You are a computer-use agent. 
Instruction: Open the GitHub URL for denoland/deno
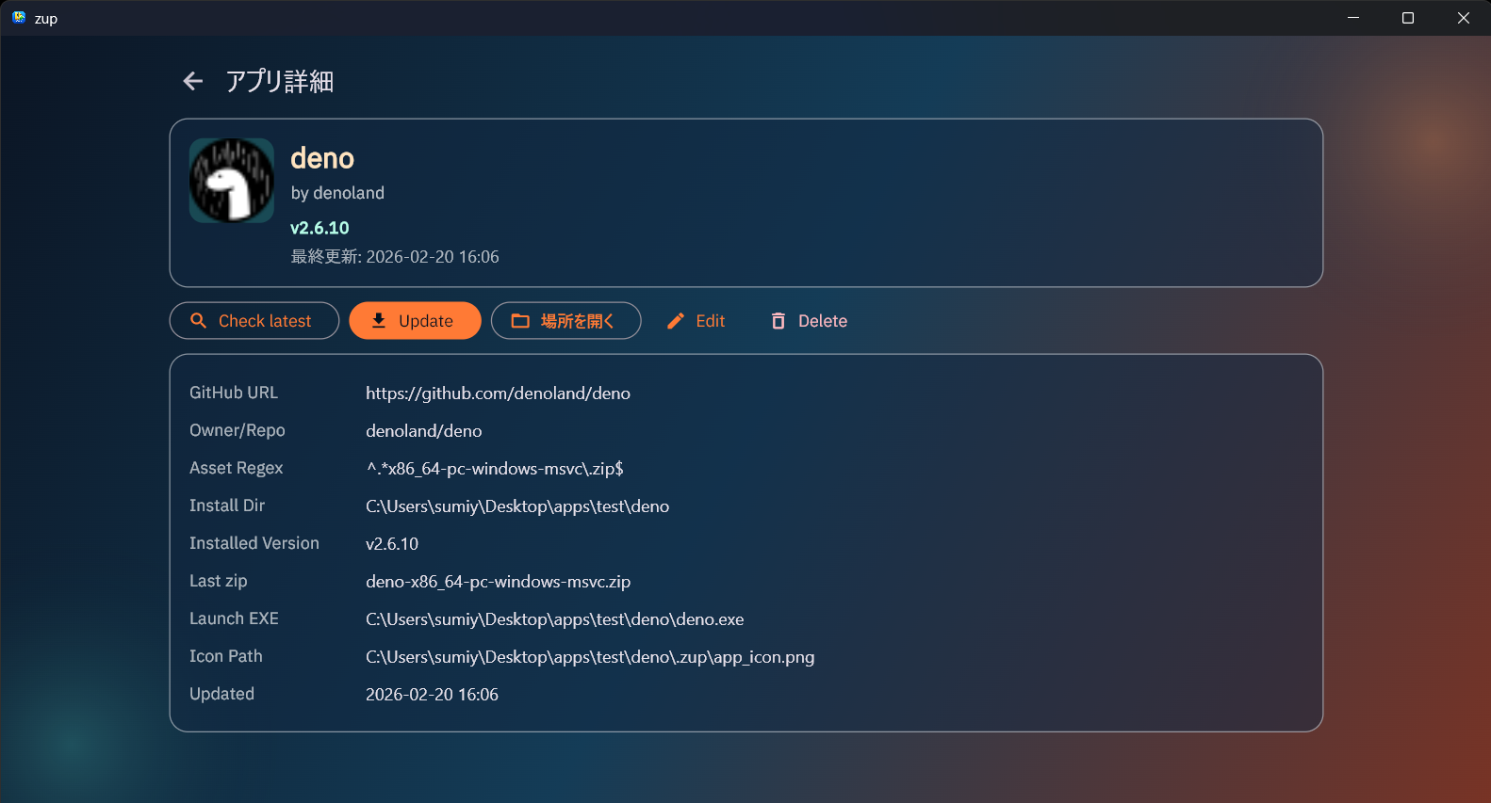498,393
